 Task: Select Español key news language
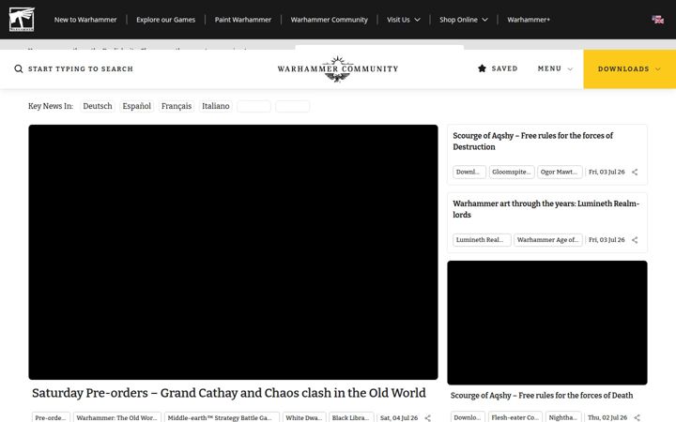pos(137,106)
